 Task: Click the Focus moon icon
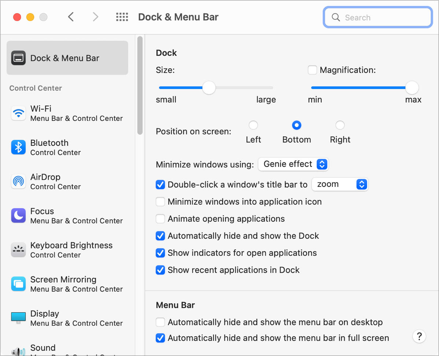(18, 216)
